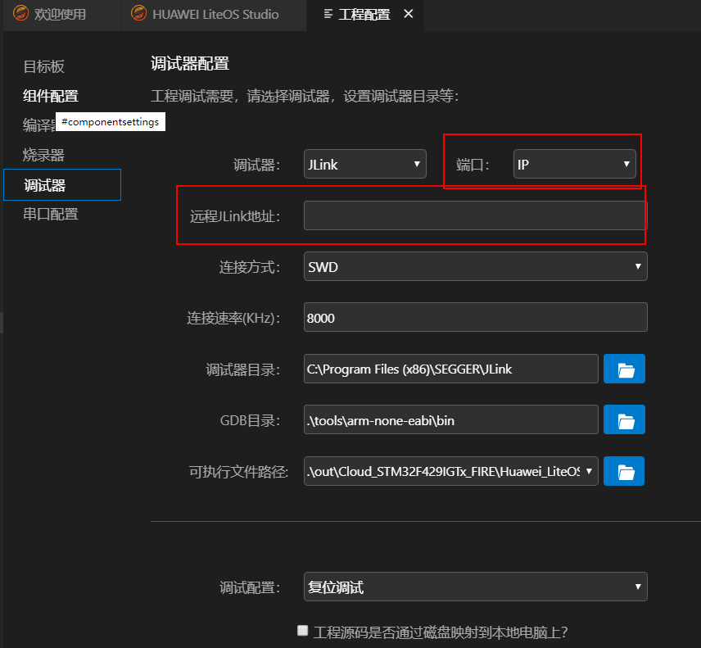Click the 调试器目录 path field

(x=450, y=369)
